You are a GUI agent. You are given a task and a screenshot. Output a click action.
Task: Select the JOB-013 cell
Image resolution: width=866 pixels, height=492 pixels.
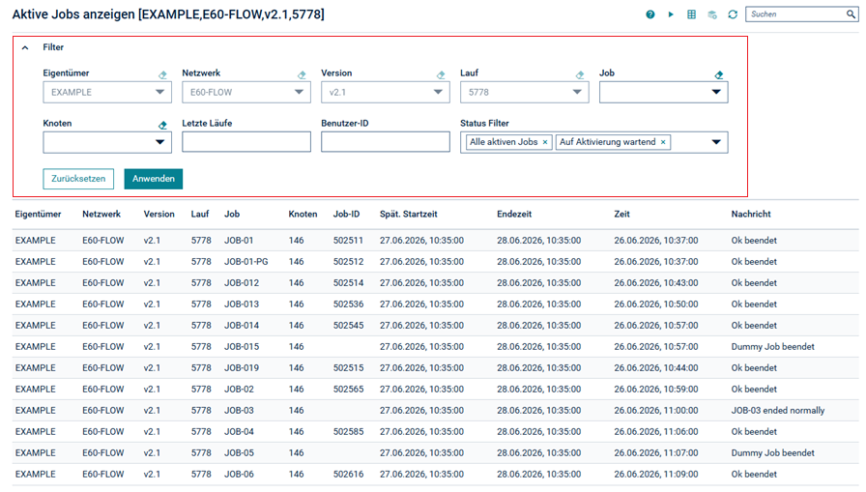[242, 304]
